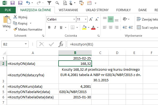Click Scal i wyśrodkuj merge button
Viewport: 158px width, 105px height.
(147, 27)
